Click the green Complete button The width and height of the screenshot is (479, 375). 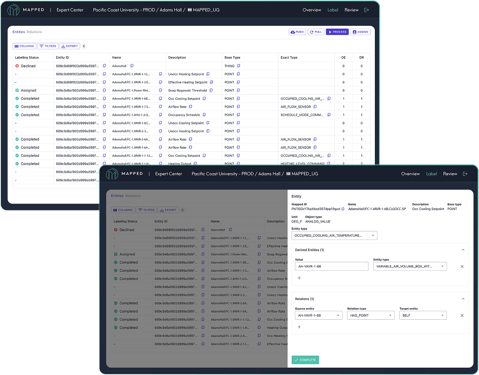pos(305,360)
